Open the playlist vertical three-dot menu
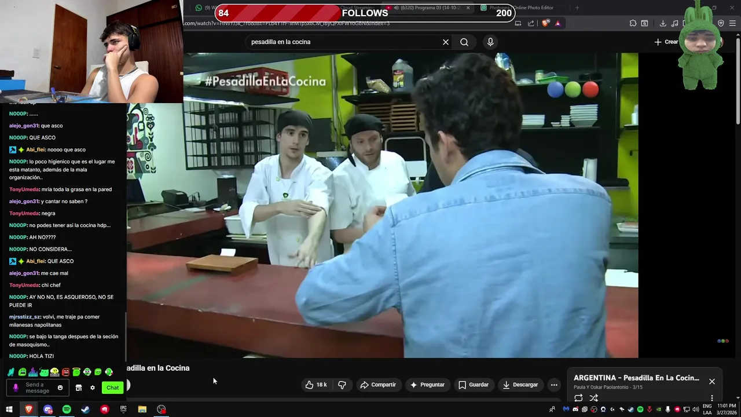Screen dimensions: 741x417 pos(712,398)
